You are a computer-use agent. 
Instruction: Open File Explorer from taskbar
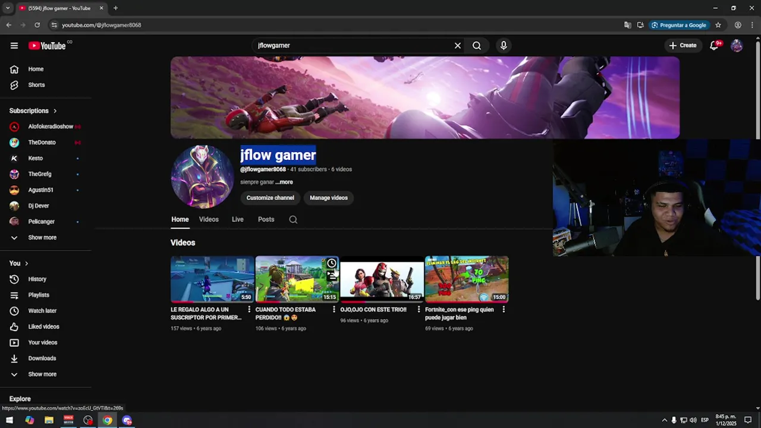[49, 420]
